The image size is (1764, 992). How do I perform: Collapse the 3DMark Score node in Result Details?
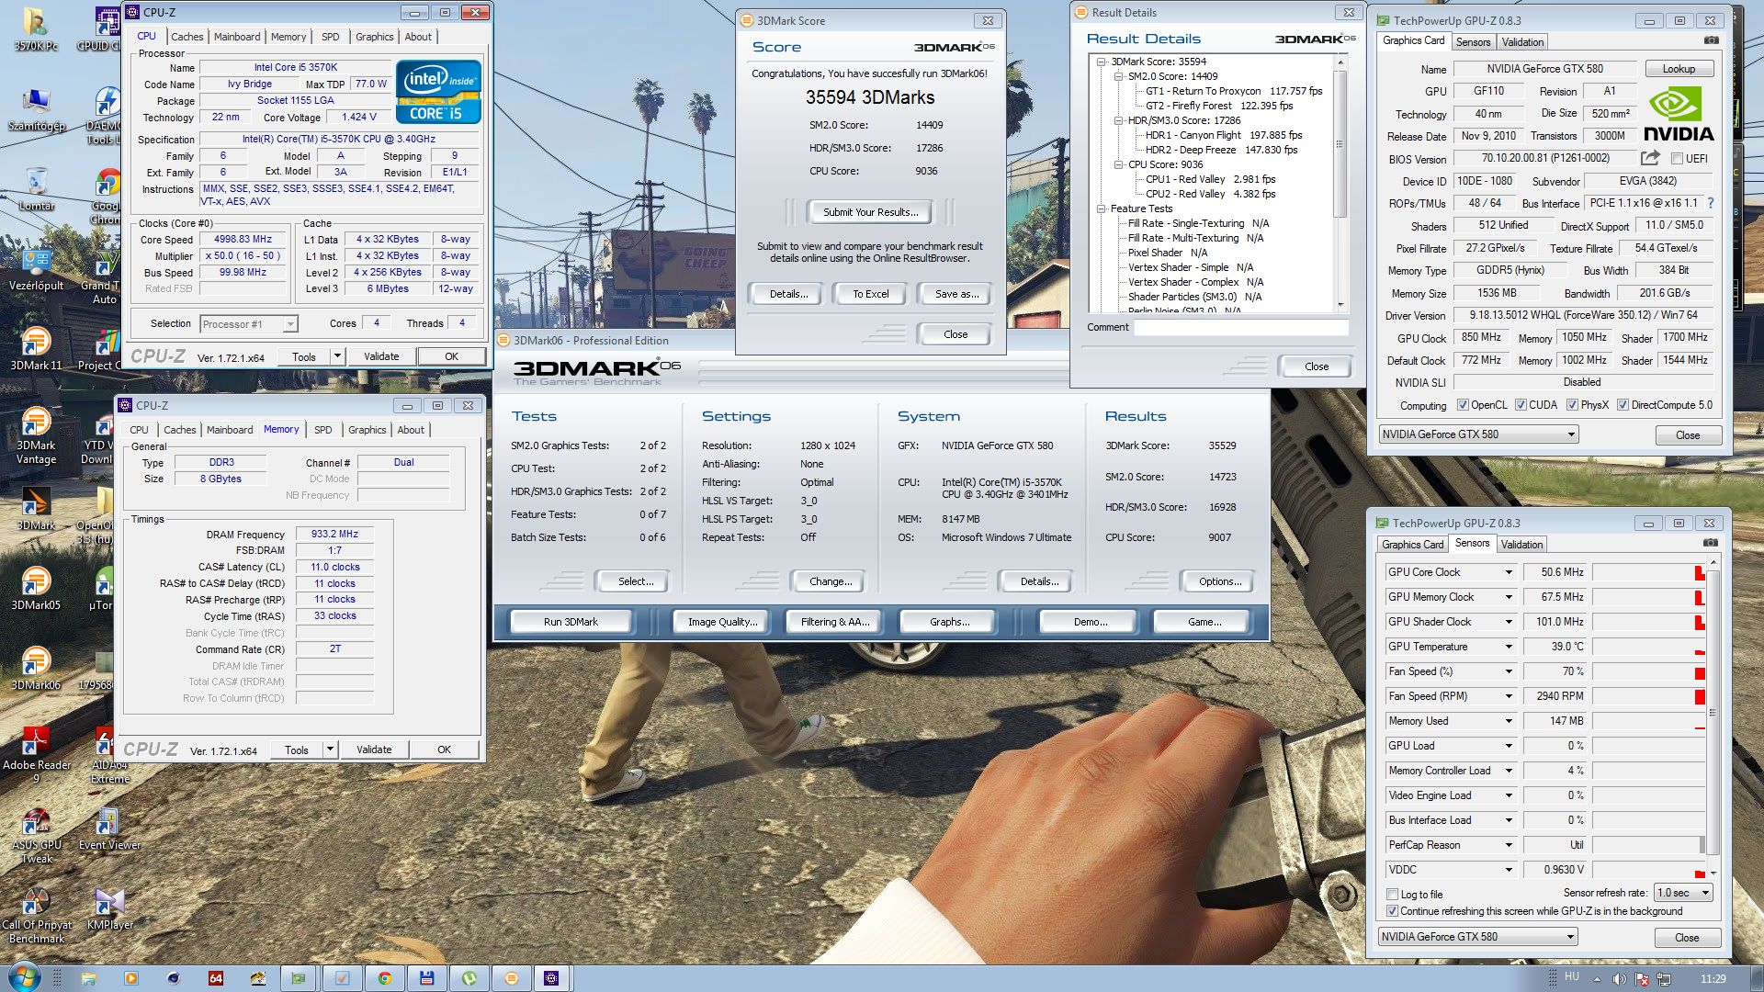1101,62
